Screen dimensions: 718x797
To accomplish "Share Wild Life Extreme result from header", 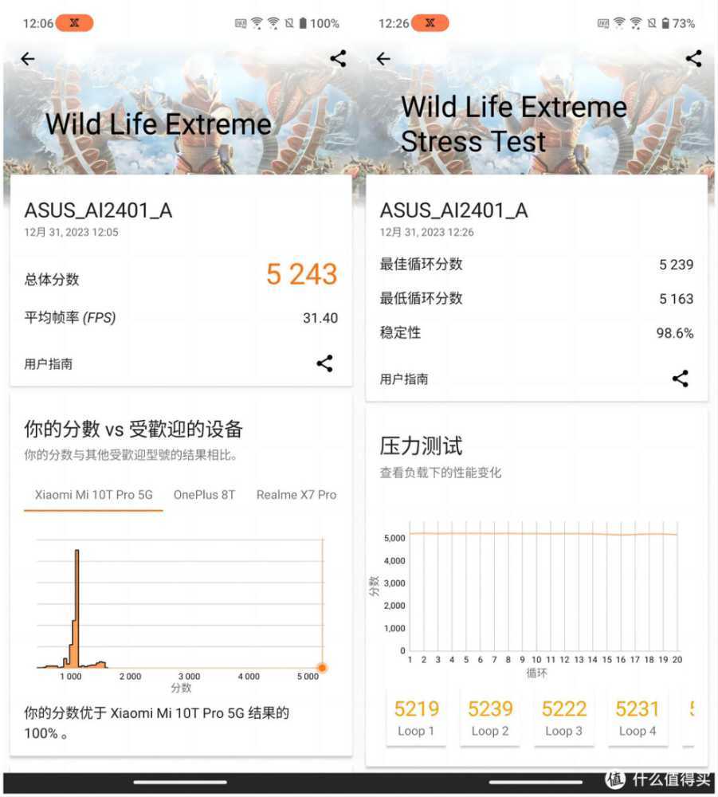I will tap(338, 58).
